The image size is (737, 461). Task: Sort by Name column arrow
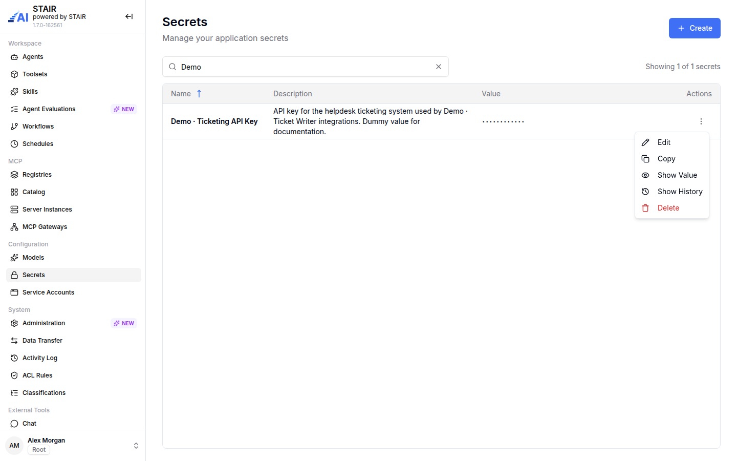[199, 94]
